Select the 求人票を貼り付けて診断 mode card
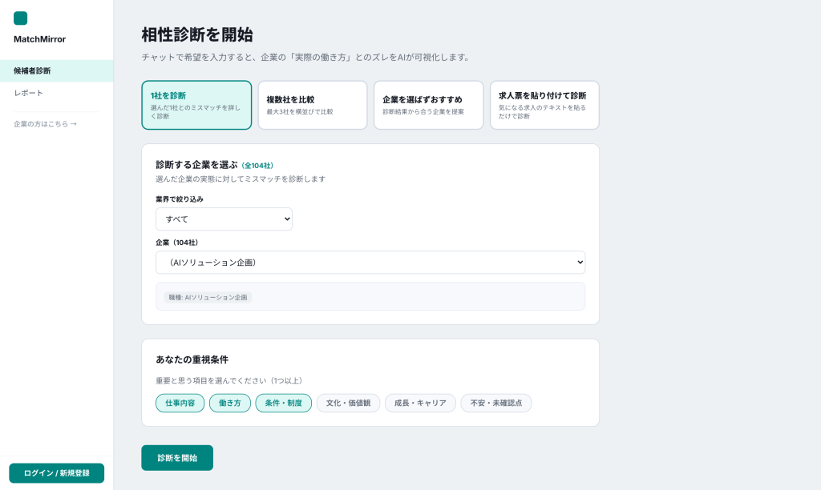This screenshot has height=490, width=821. point(544,105)
